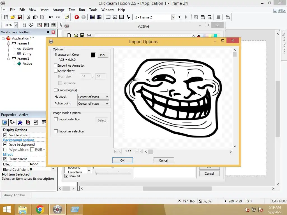Click the Save icon in main toolbar
Viewport: 287px width, 215px height.
click(x=20, y=17)
